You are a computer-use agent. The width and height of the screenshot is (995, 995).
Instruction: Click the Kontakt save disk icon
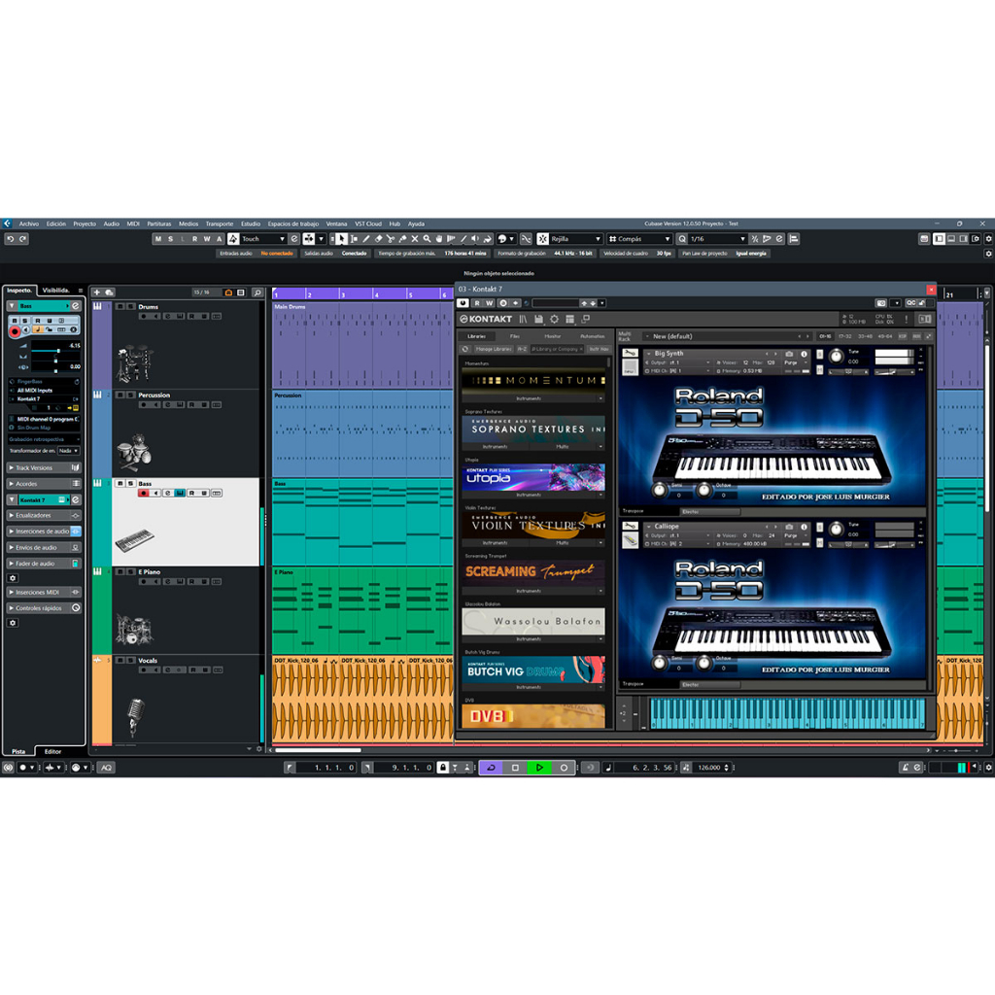point(538,319)
